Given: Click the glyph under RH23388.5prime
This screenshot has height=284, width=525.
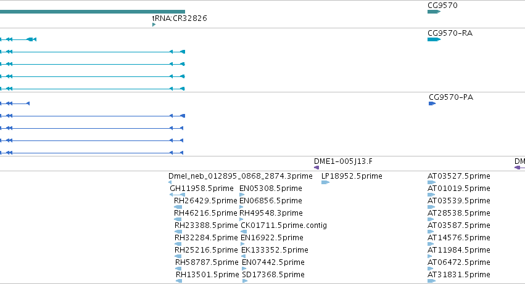Looking at the screenshot, I should coord(178,232).
